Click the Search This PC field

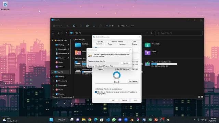pos(179,33)
